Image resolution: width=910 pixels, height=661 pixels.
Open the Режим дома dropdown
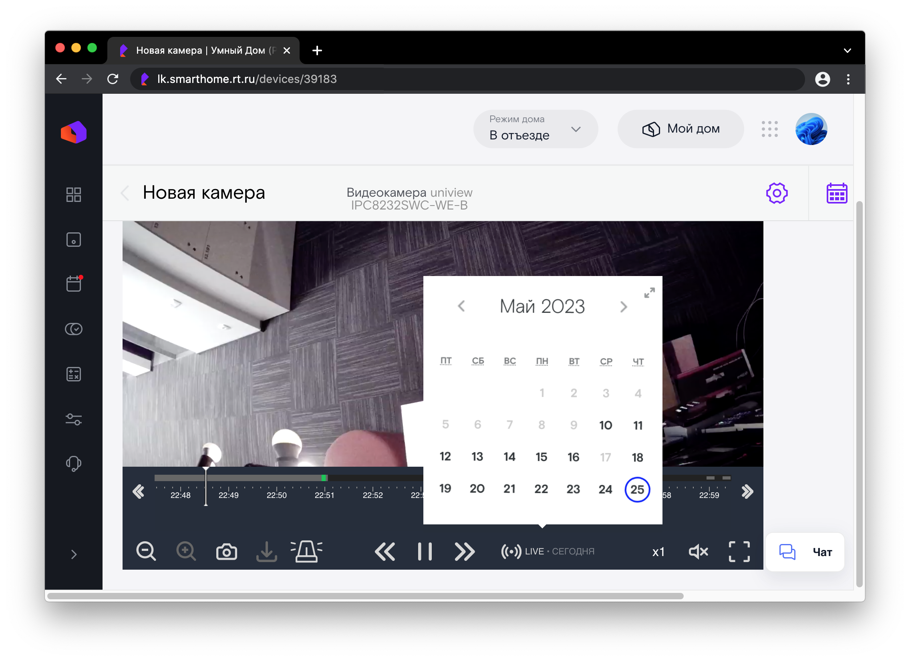point(535,129)
